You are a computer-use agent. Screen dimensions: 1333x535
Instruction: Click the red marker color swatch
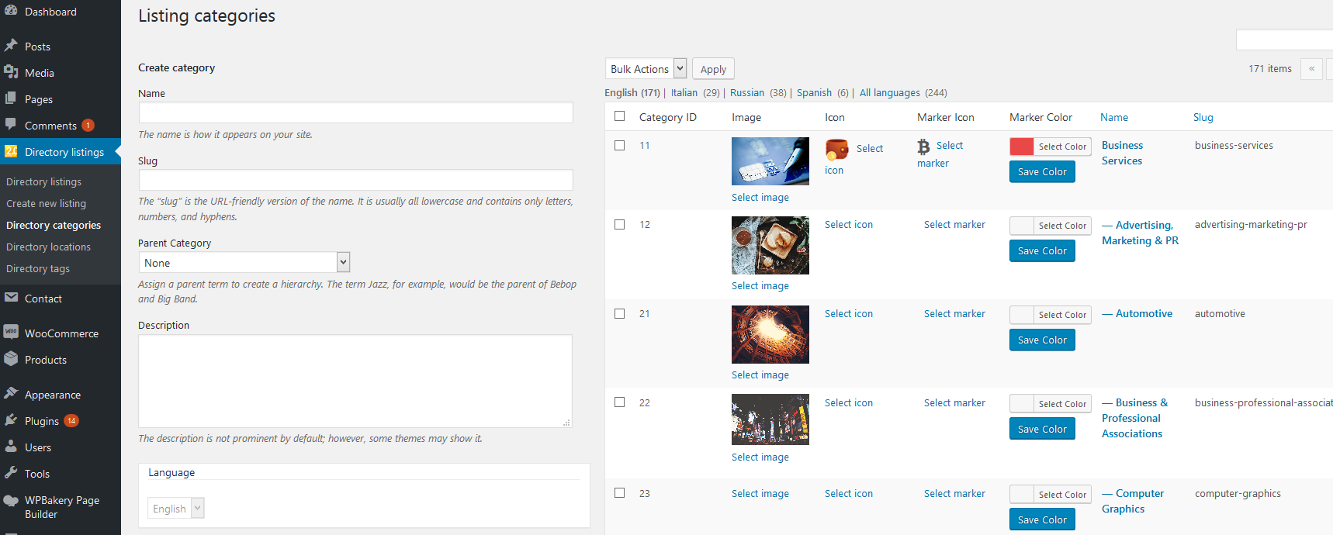(x=1021, y=147)
